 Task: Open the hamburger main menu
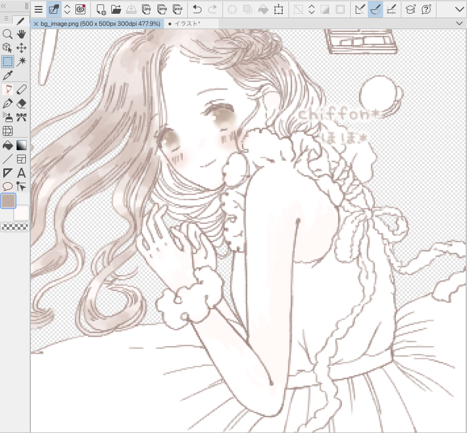coord(39,9)
